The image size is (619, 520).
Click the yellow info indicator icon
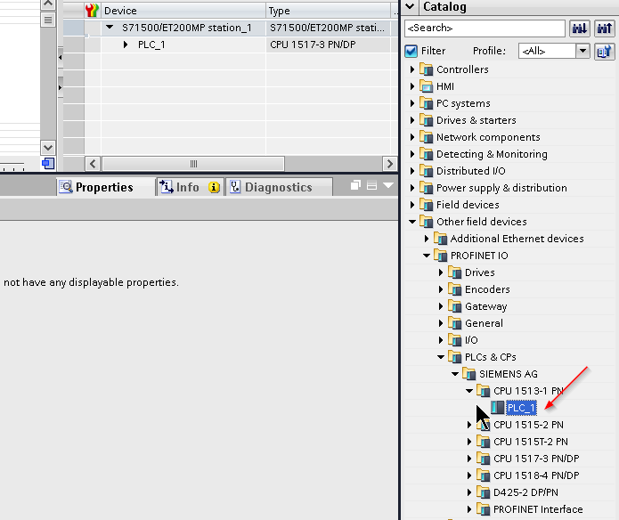pyautogui.click(x=214, y=187)
